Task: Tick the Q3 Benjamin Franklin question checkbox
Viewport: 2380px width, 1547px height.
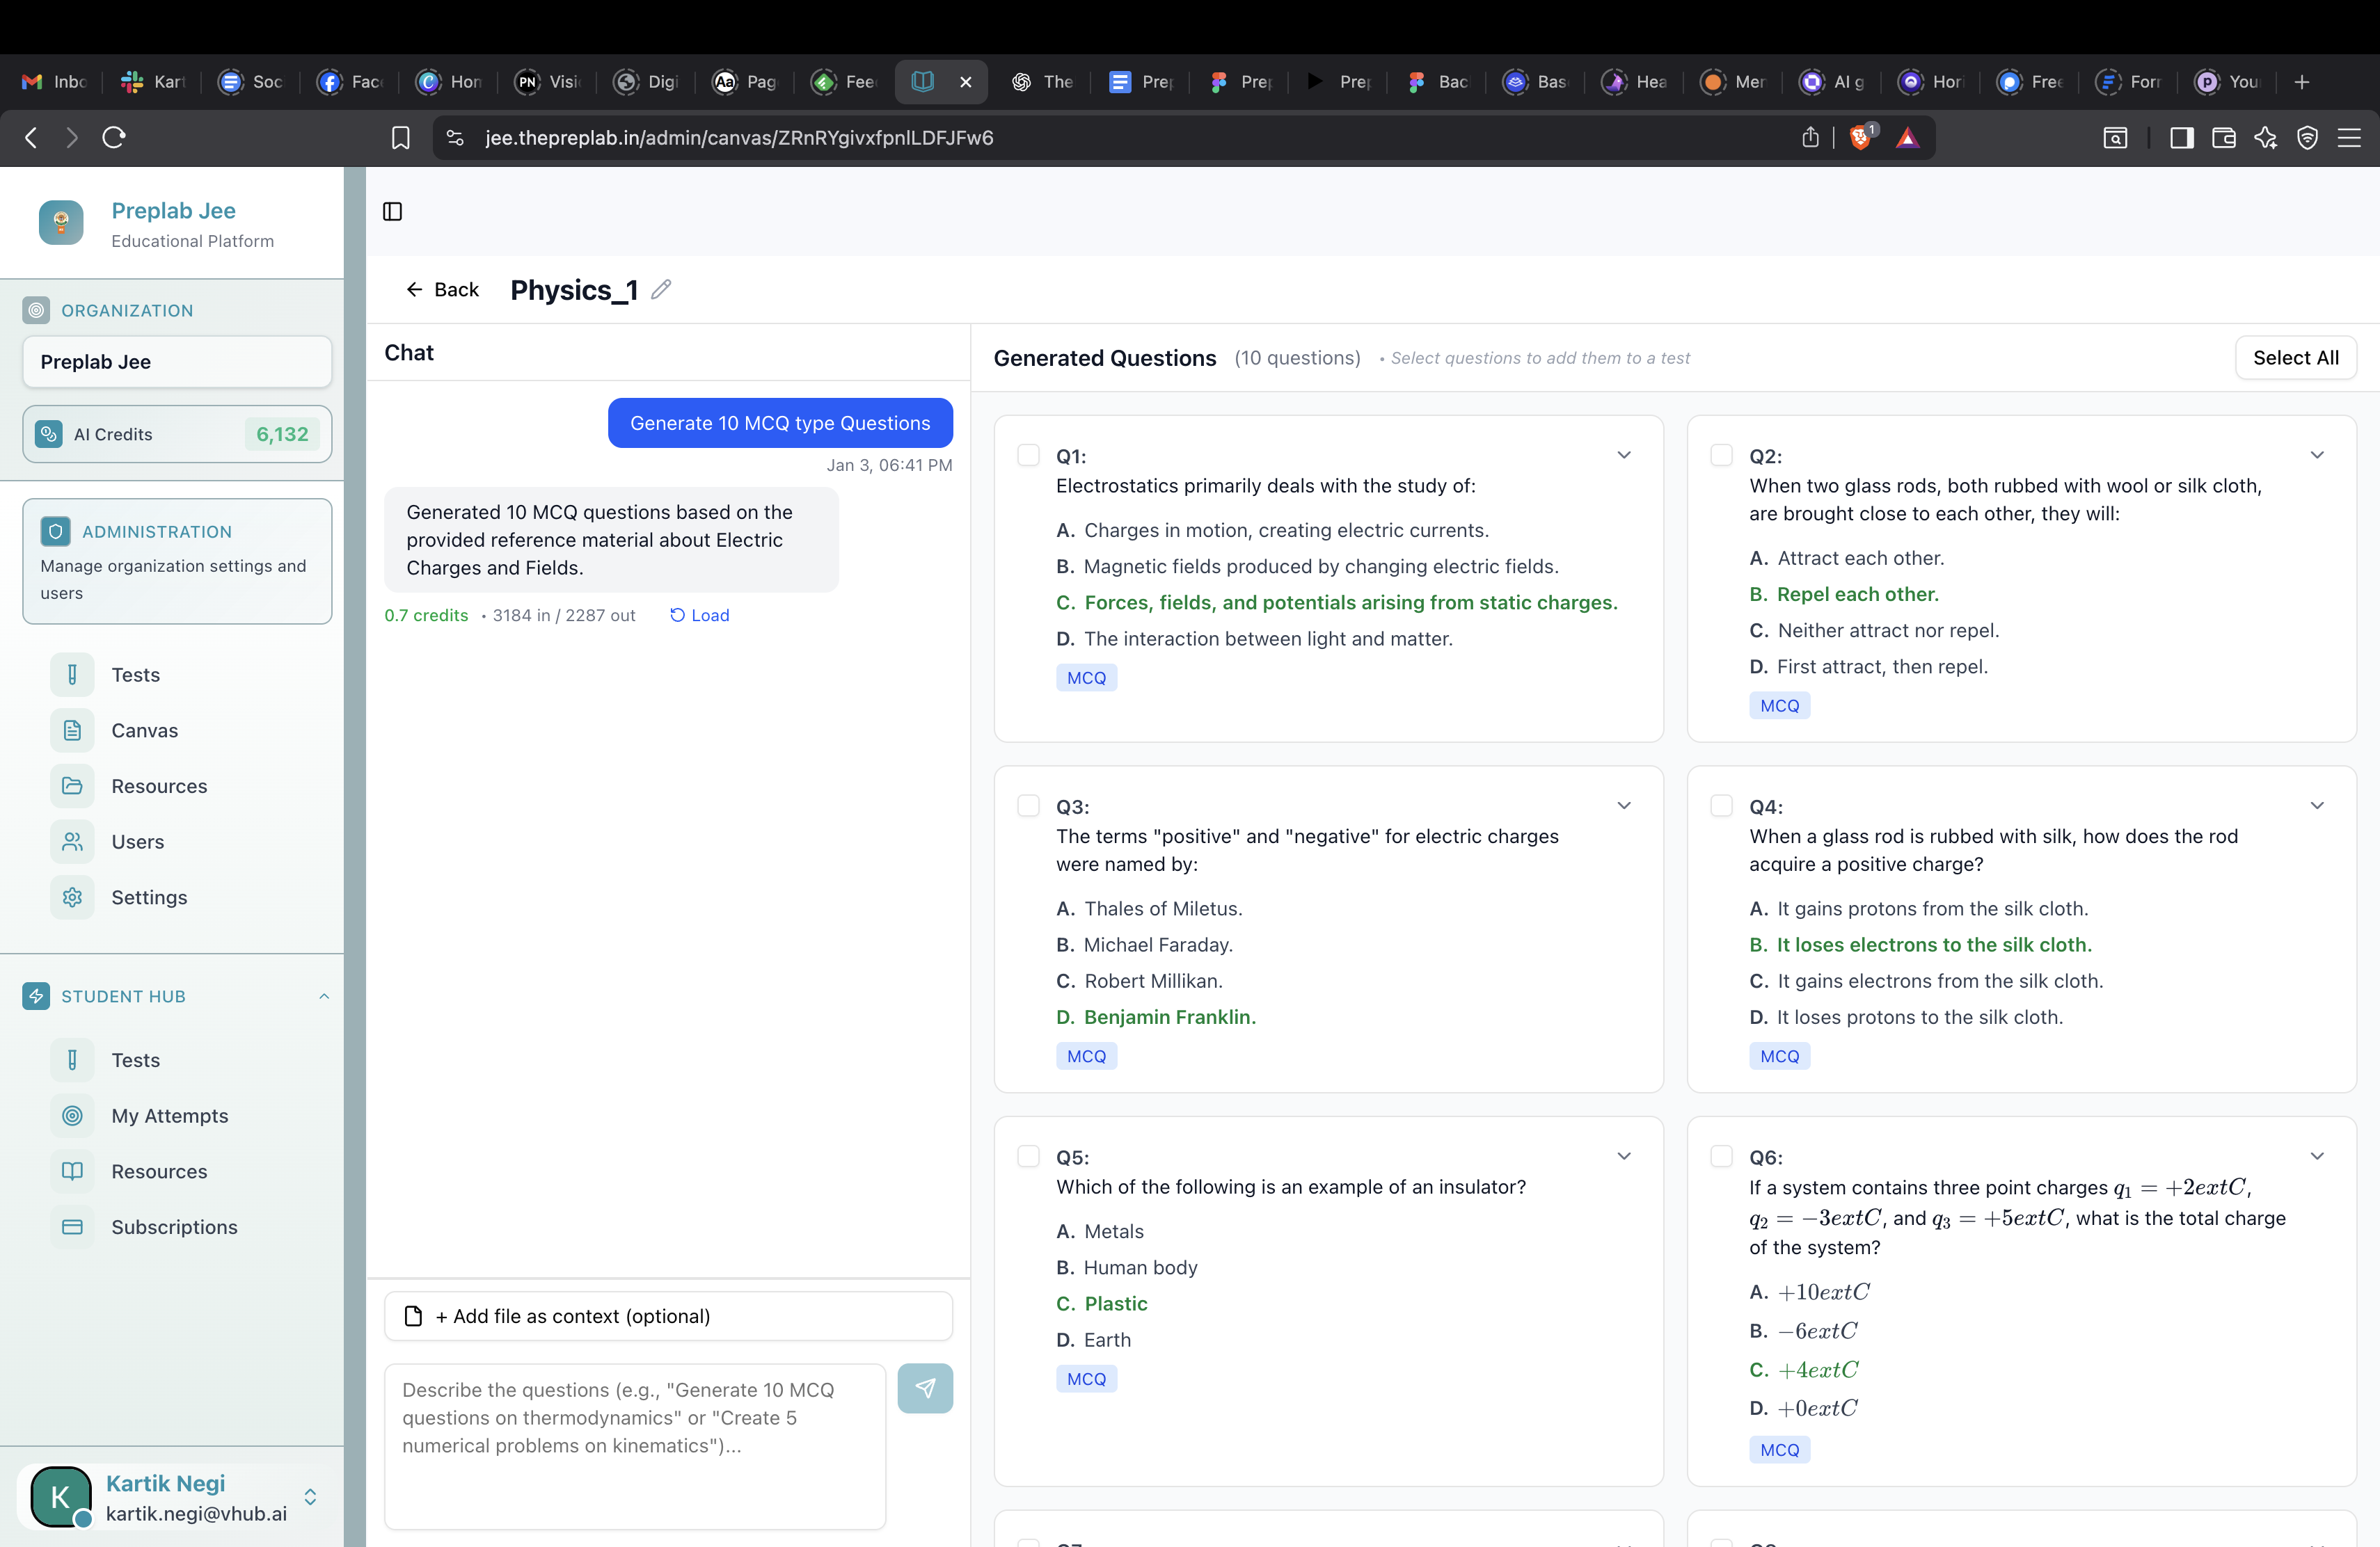Action: tap(1028, 805)
